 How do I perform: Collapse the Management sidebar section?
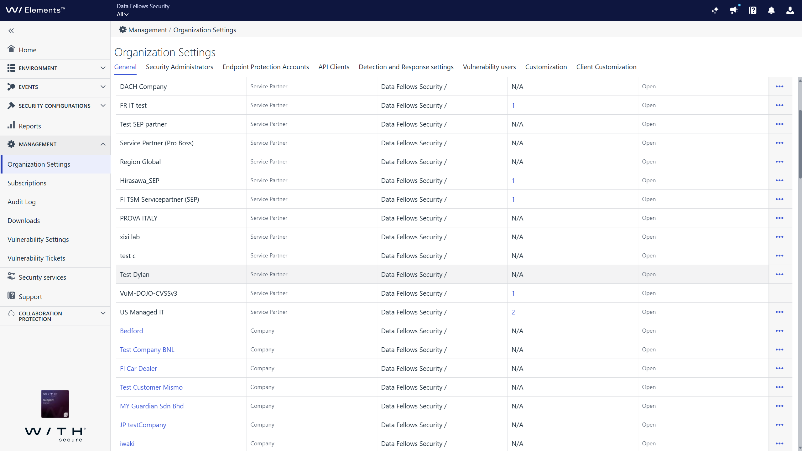pos(55,144)
